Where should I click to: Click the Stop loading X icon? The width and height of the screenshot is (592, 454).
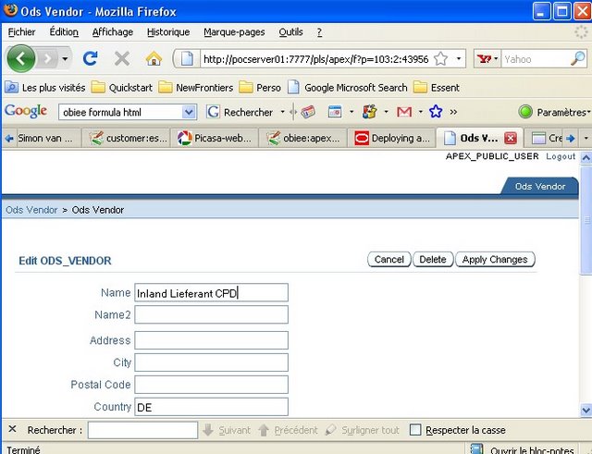pos(121,58)
